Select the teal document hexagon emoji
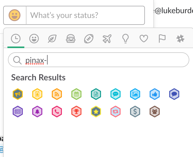Screen dimensions: 193x157 [x=96, y=94]
